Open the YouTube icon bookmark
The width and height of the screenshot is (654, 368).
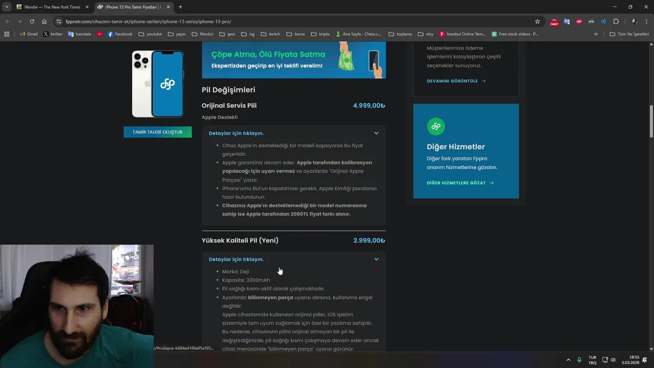100,34
